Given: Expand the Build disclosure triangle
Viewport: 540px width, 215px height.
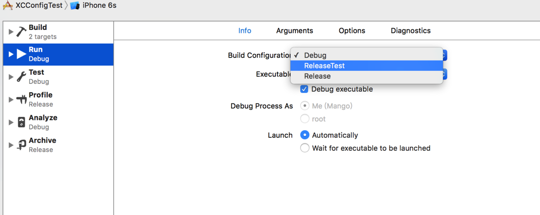Looking at the screenshot, I should pos(11,32).
